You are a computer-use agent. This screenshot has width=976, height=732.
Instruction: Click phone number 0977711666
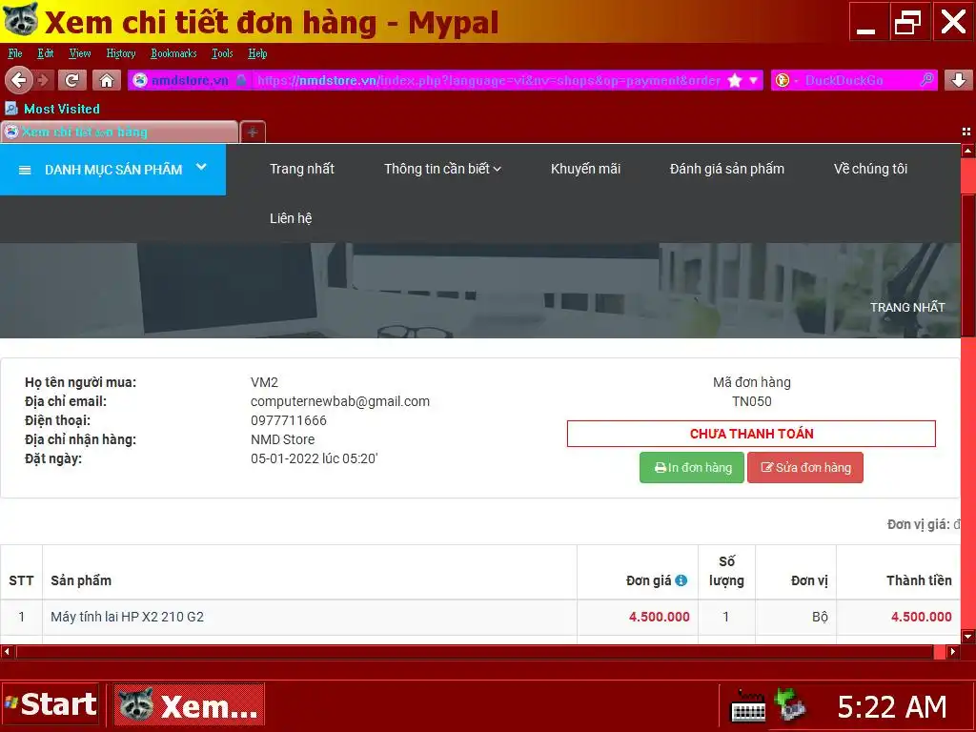pyautogui.click(x=289, y=420)
